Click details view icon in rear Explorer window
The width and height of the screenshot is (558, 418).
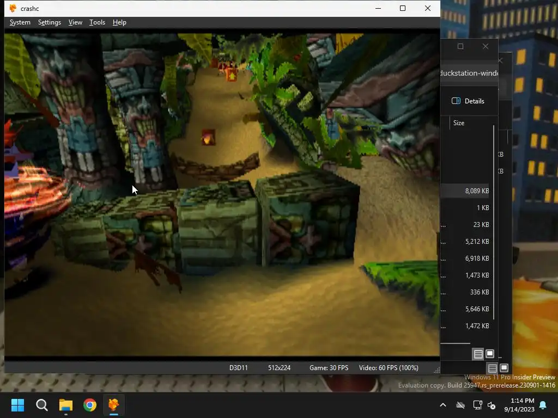click(492, 368)
